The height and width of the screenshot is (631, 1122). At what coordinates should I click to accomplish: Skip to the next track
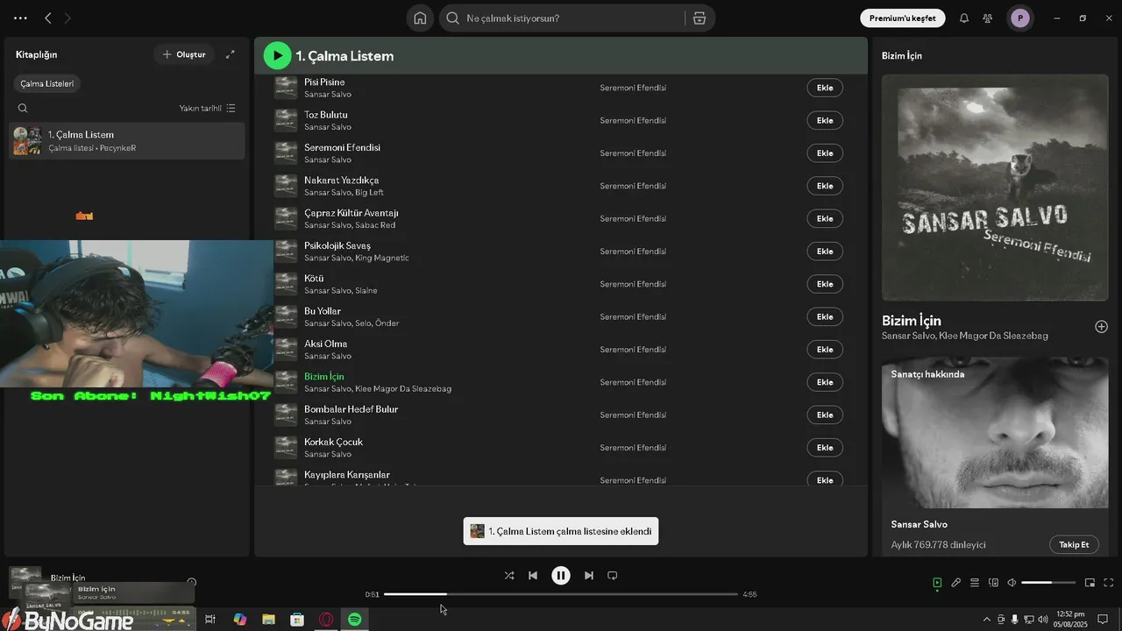pos(589,576)
